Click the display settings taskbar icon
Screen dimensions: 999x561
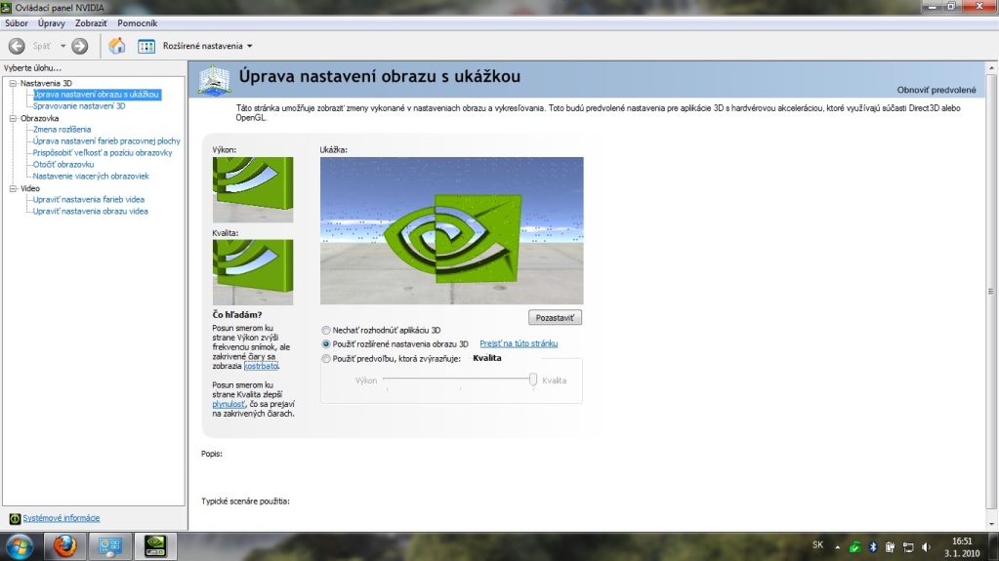[110, 546]
